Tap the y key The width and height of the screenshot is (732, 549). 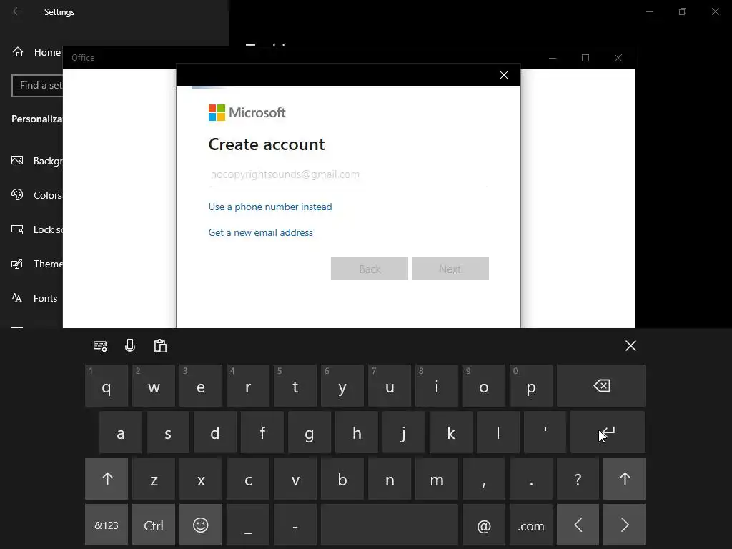tap(342, 385)
